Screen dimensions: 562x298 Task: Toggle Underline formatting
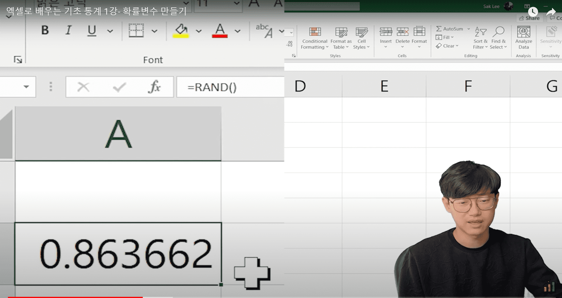[92, 30]
